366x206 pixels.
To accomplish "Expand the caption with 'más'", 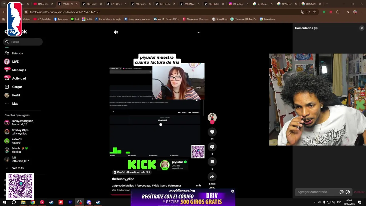I will coord(198,185).
